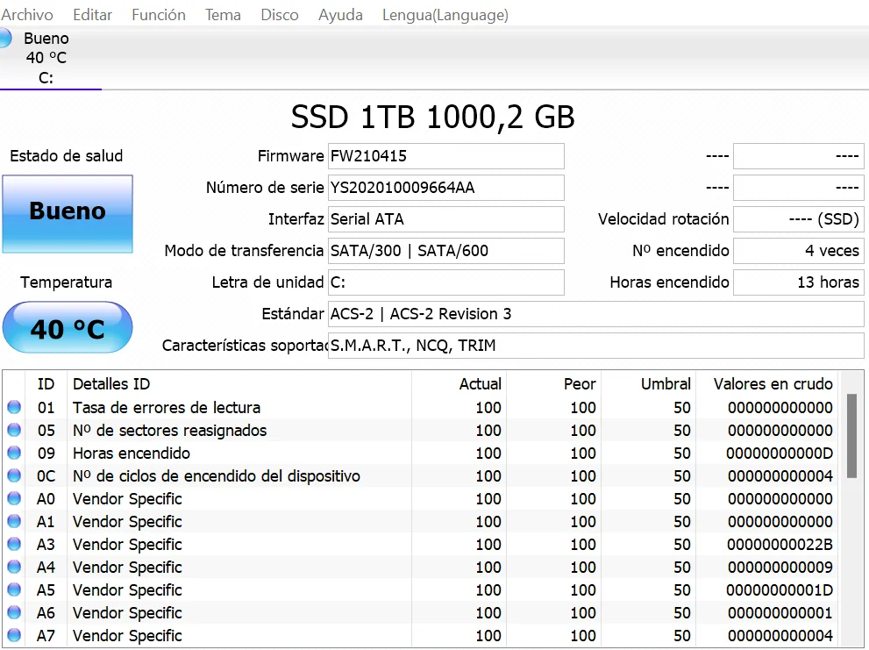Open the Tema menu
The image size is (869, 650).
[x=223, y=15]
